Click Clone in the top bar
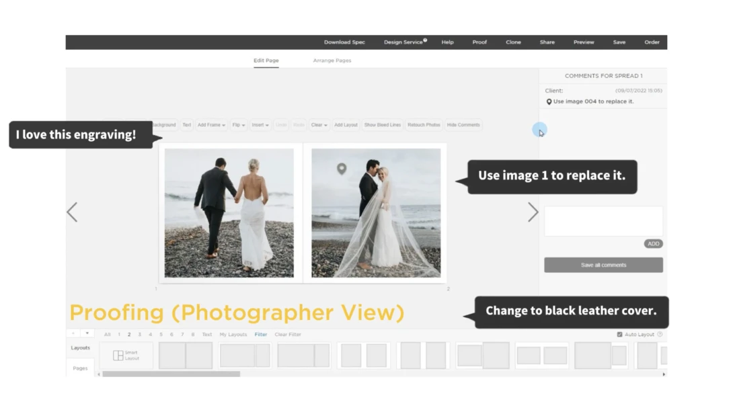Screen dimensions: 733x412 coord(513,42)
